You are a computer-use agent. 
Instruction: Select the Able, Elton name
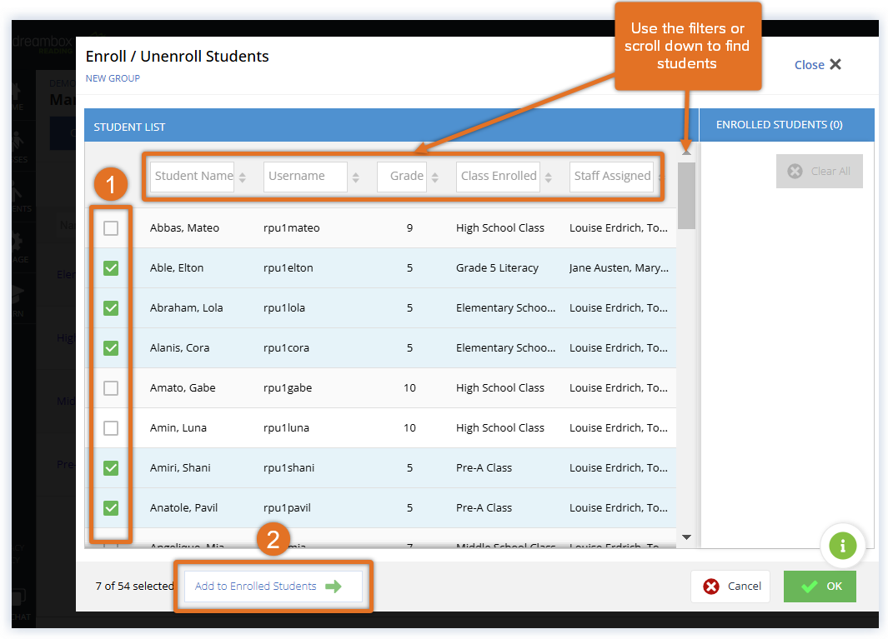[177, 268]
